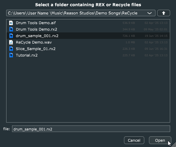Click the Drum Tools Demo.rx2 file icon
The image size is (176, 147).
coord(11,29)
